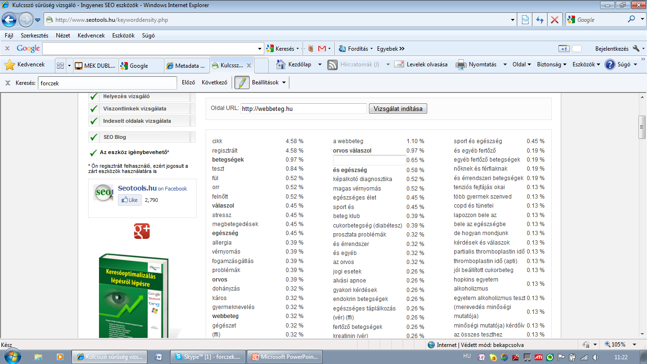
Task: Click the red Stop loading icon
Action: (x=554, y=20)
